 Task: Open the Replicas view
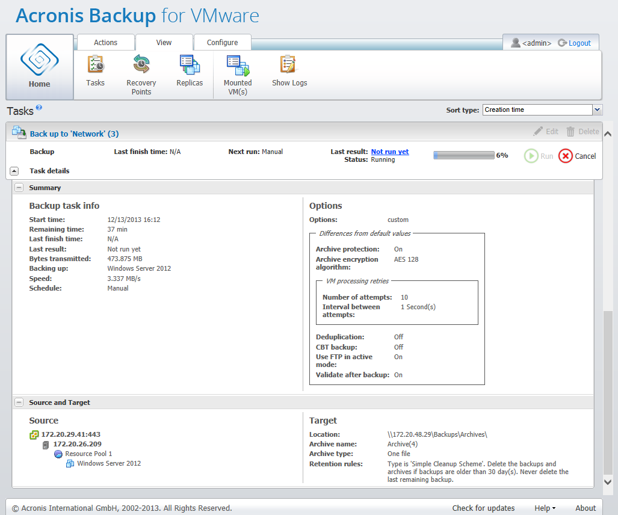pyautogui.click(x=190, y=64)
